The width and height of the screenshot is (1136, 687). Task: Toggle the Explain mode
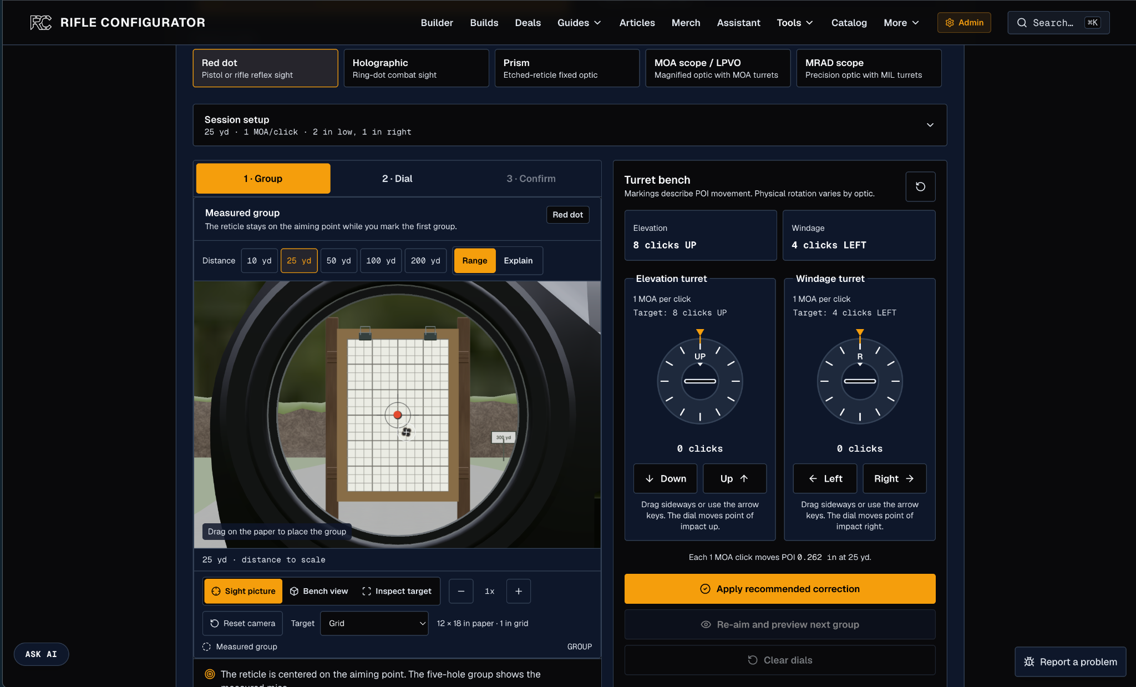tap(518, 261)
